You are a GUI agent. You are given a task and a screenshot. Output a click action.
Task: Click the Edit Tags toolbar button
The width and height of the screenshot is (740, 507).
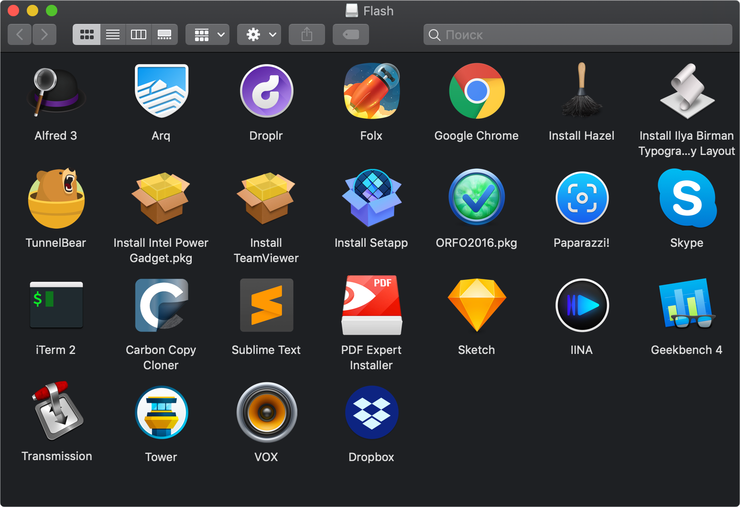(351, 34)
